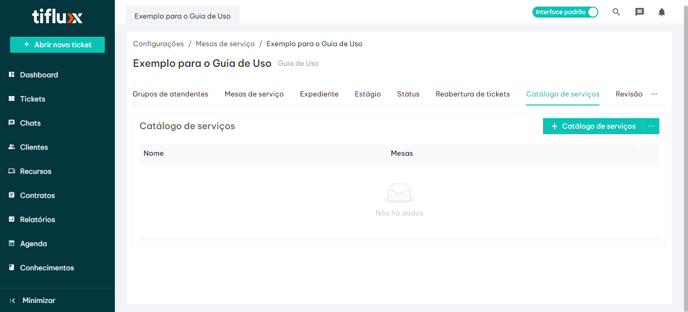This screenshot has height=312, width=688.
Task: Go to Mesas de serviço breadcrumb link
Action: (x=225, y=44)
